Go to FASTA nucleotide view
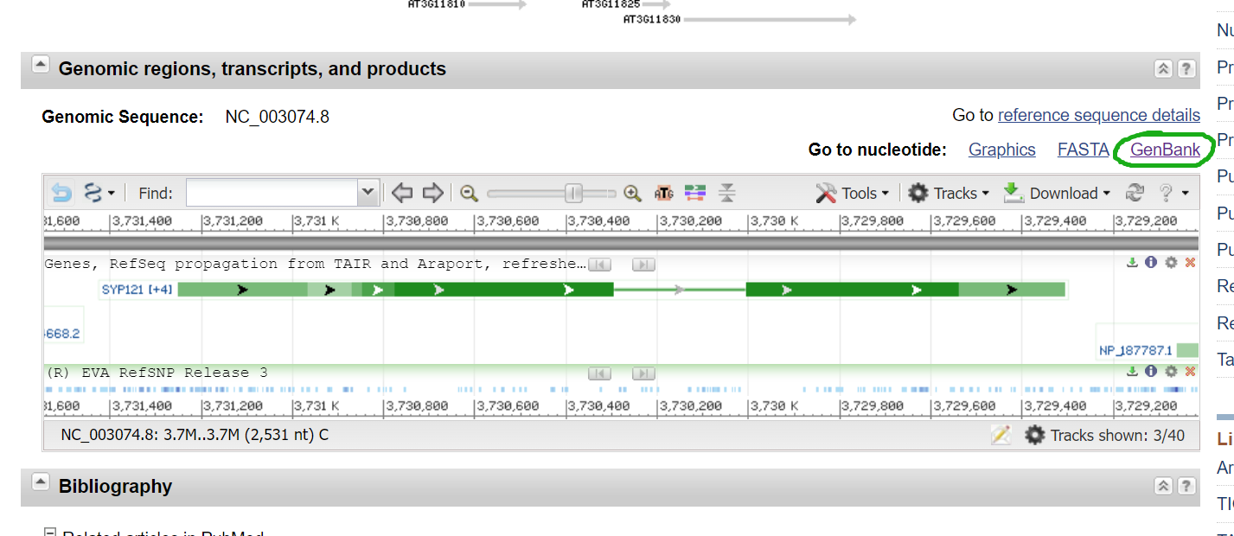 pyautogui.click(x=1083, y=150)
